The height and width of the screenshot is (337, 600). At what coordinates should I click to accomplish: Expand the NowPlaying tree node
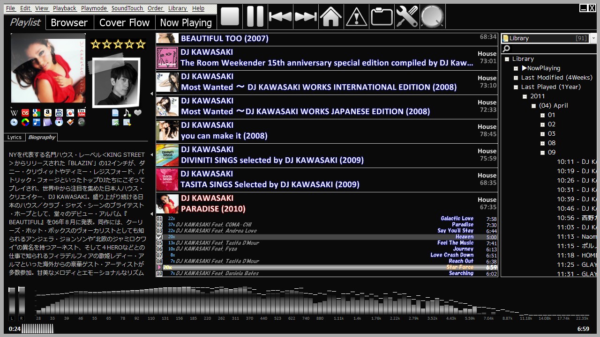516,68
